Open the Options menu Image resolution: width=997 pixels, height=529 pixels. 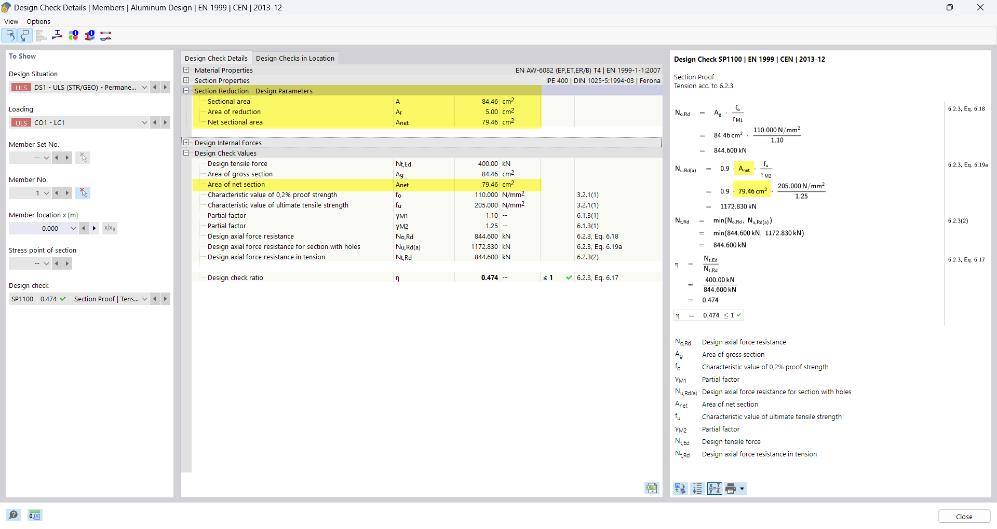coord(38,21)
